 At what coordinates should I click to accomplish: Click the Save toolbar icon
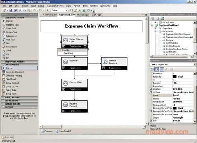tap(11, 10)
